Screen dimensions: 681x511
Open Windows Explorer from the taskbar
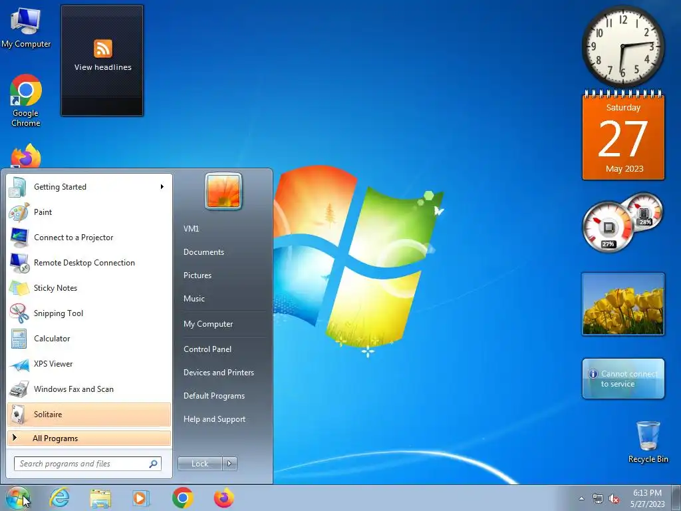click(100, 498)
